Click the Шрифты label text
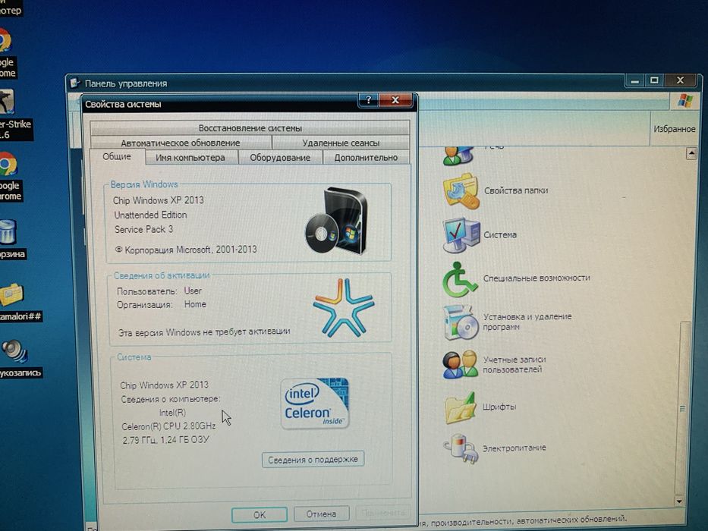Viewport: 708px width, 531px height. coord(499,407)
